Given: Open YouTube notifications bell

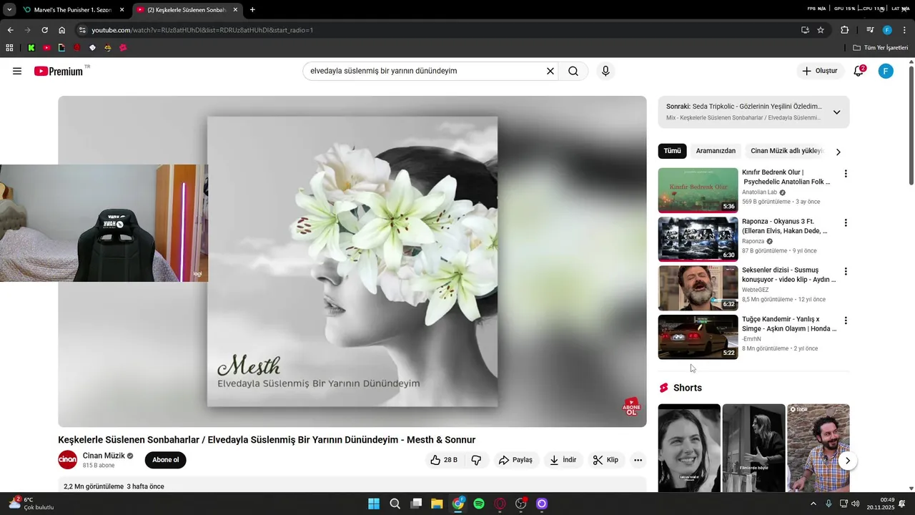Looking at the screenshot, I should tap(859, 71).
